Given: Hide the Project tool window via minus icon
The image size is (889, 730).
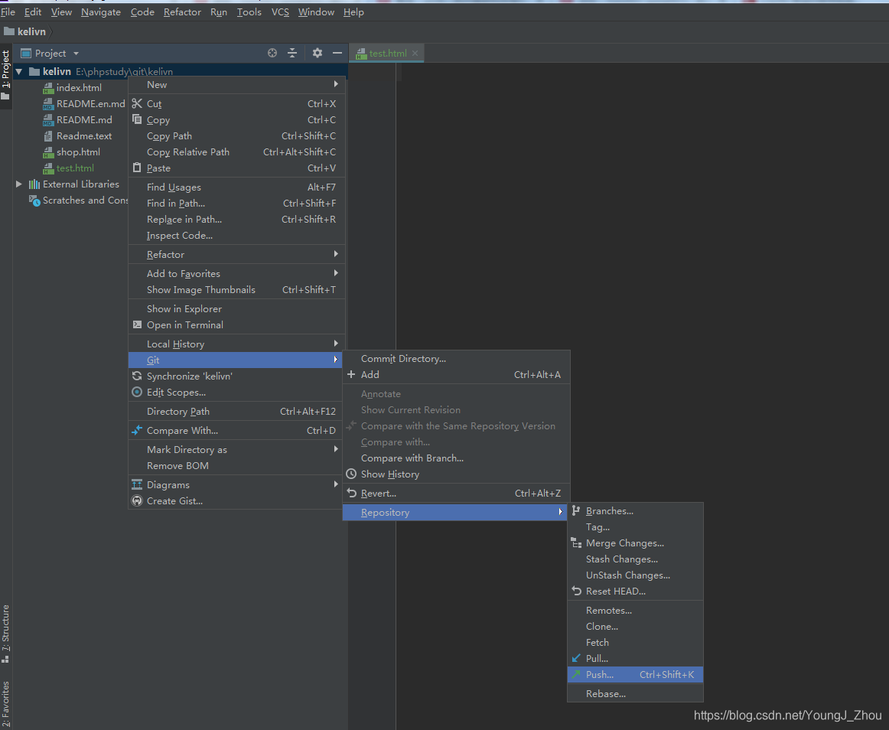Looking at the screenshot, I should pyautogui.click(x=337, y=53).
